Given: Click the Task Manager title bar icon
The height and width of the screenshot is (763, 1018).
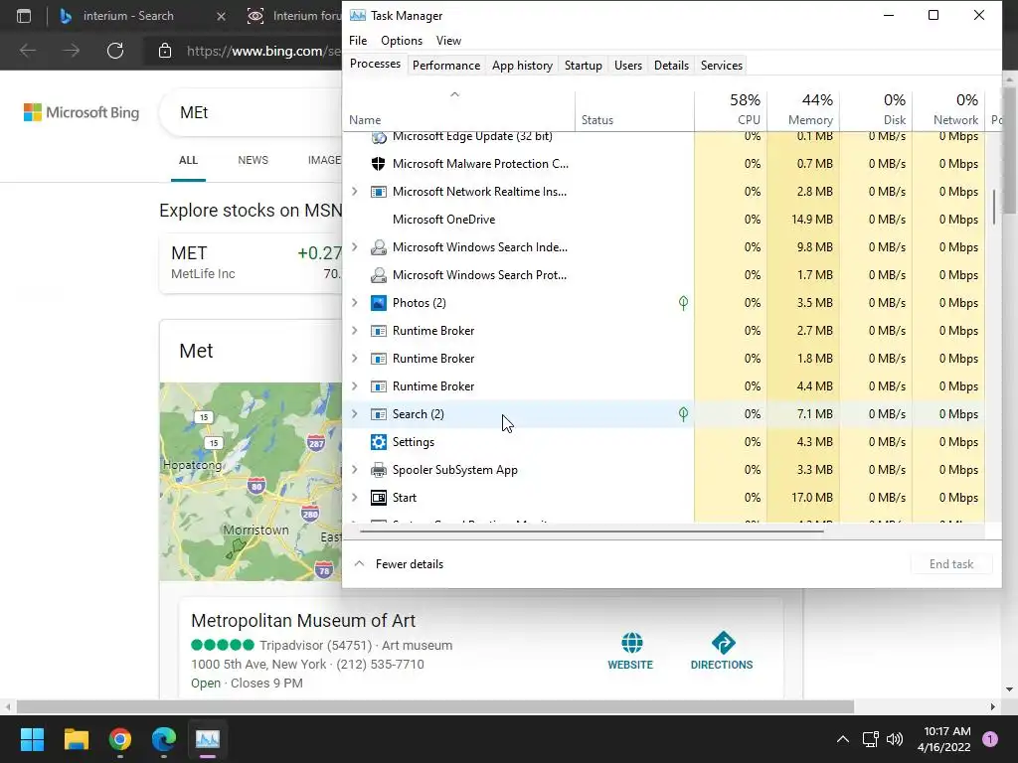Looking at the screenshot, I should (x=357, y=16).
